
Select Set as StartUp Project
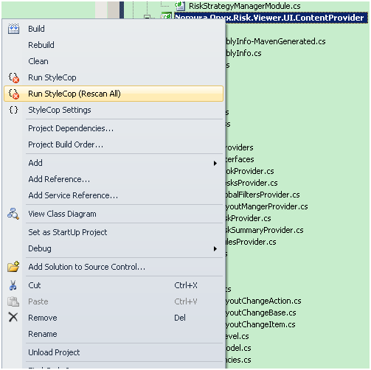[68, 232]
